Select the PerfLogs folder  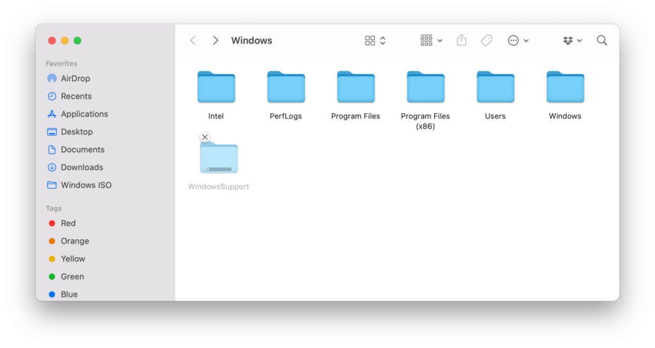pyautogui.click(x=286, y=87)
